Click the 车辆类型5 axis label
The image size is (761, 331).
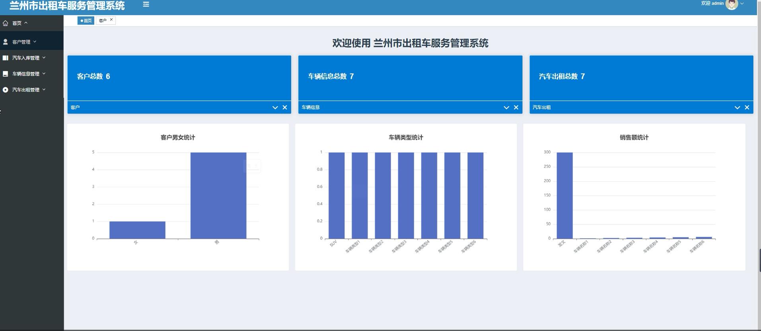(445, 247)
